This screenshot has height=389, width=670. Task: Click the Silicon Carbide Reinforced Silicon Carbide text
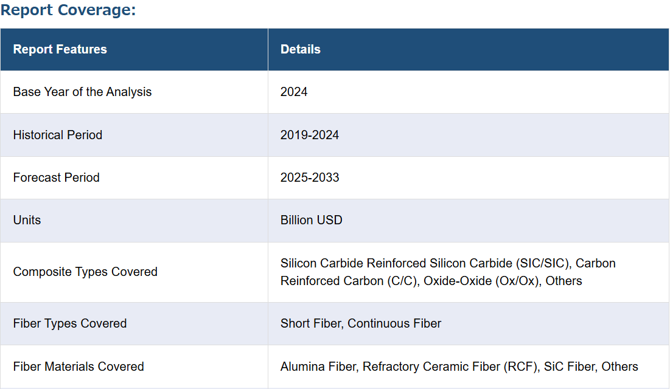pyautogui.click(x=396, y=263)
